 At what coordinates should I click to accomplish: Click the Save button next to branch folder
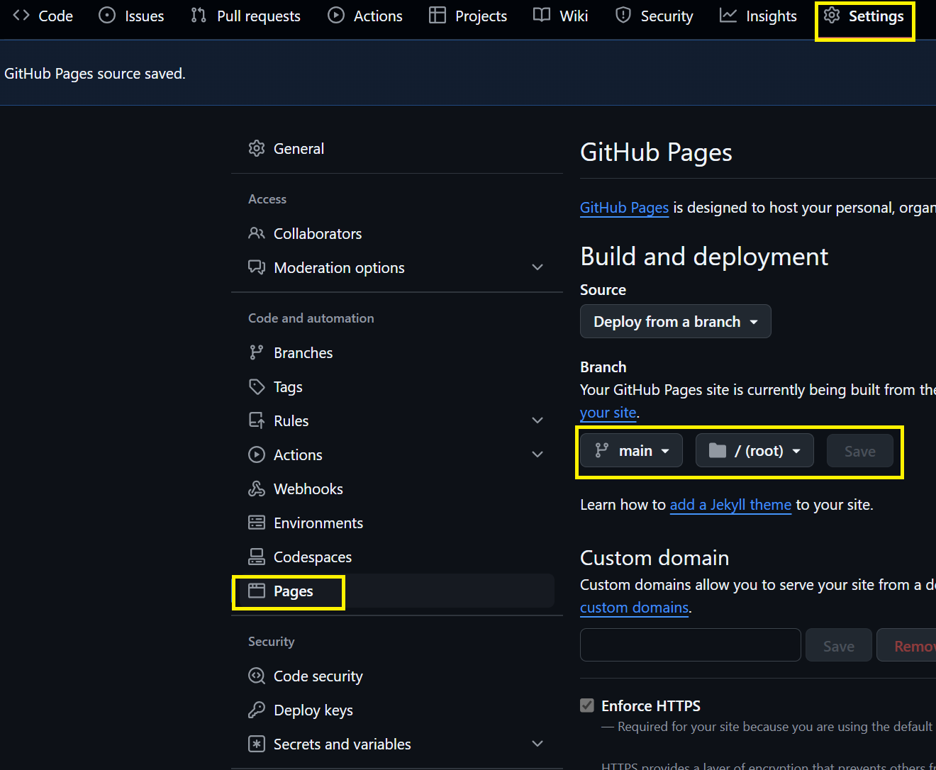[x=860, y=451]
